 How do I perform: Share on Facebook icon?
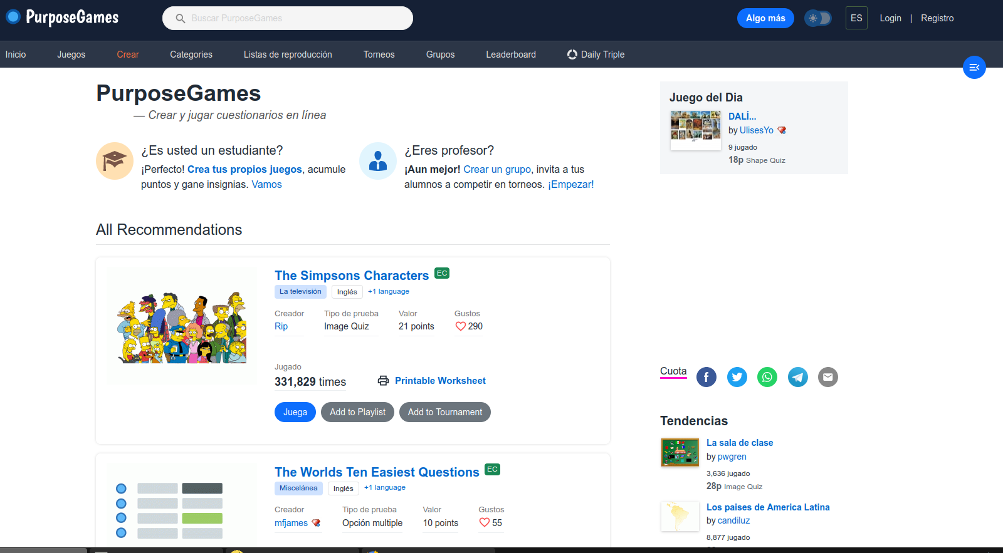[706, 377]
